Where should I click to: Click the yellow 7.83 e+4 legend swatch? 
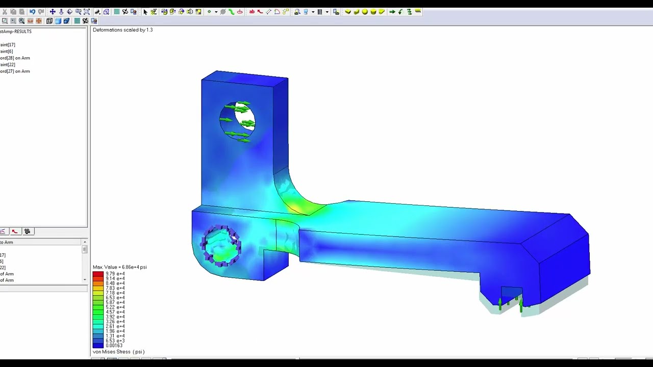[x=98, y=289]
